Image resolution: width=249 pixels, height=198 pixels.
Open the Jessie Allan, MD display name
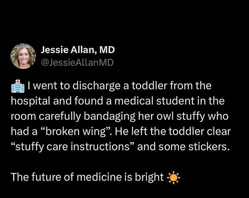(78, 50)
